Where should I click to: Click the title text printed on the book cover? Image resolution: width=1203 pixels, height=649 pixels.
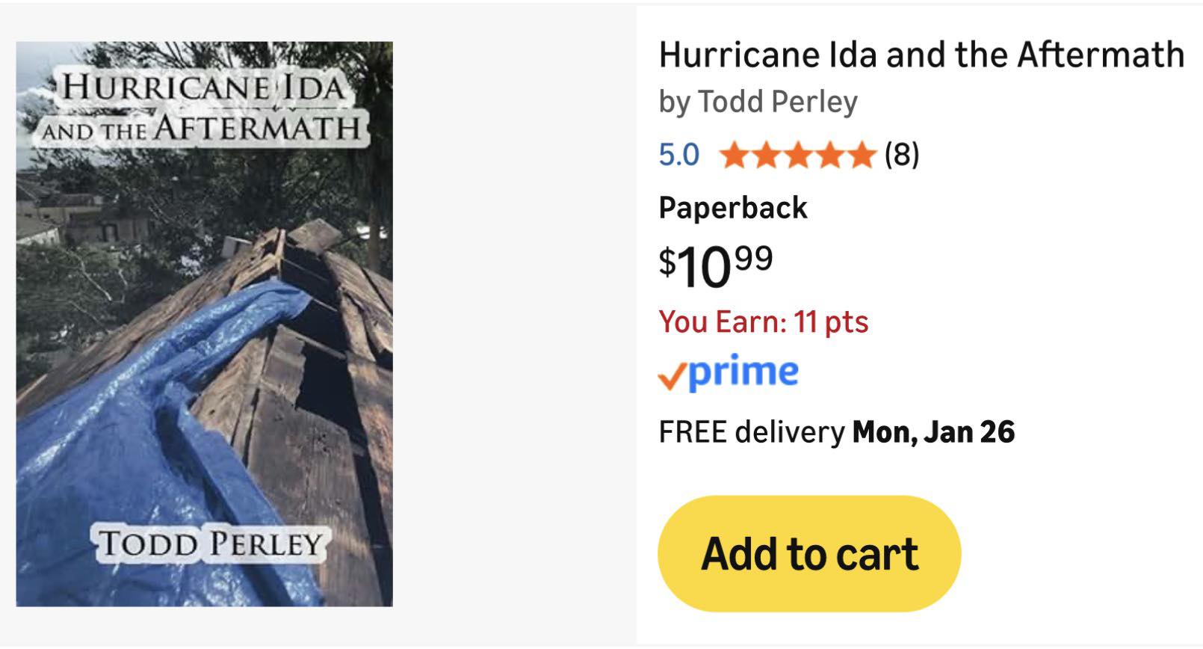coord(202,108)
